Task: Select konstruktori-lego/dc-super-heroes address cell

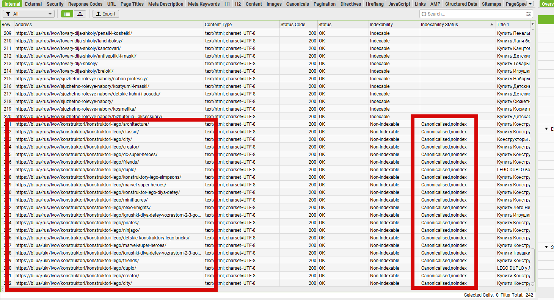Action: click(109, 155)
